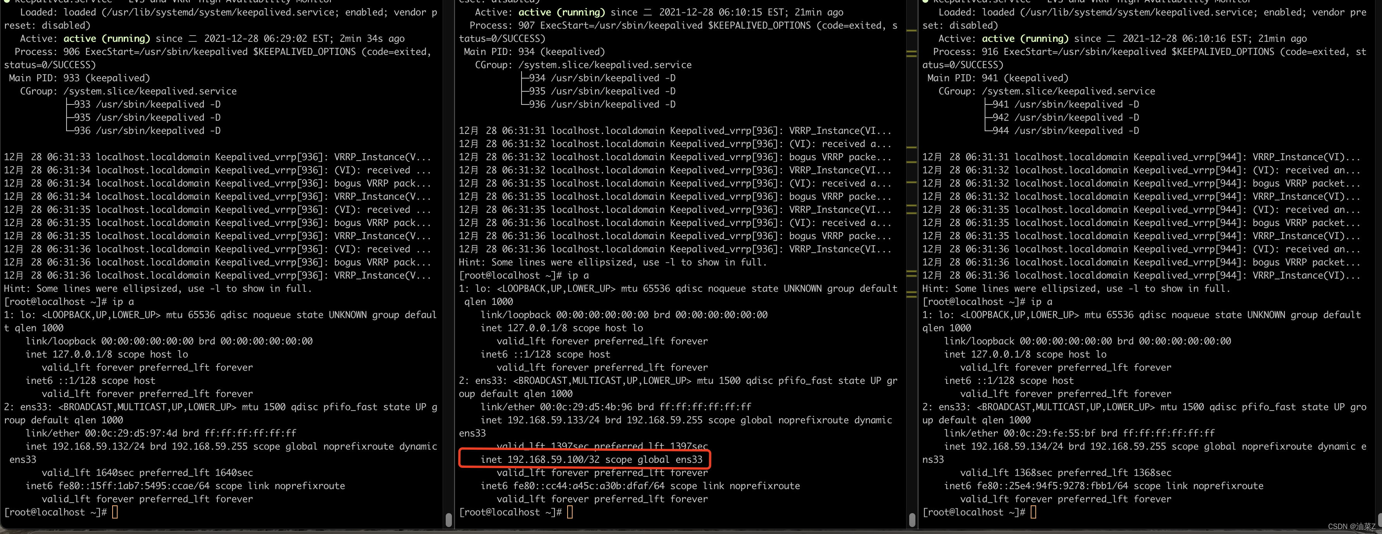
Task: Click the 'ip a' command in the middle pane
Action: 578,275
